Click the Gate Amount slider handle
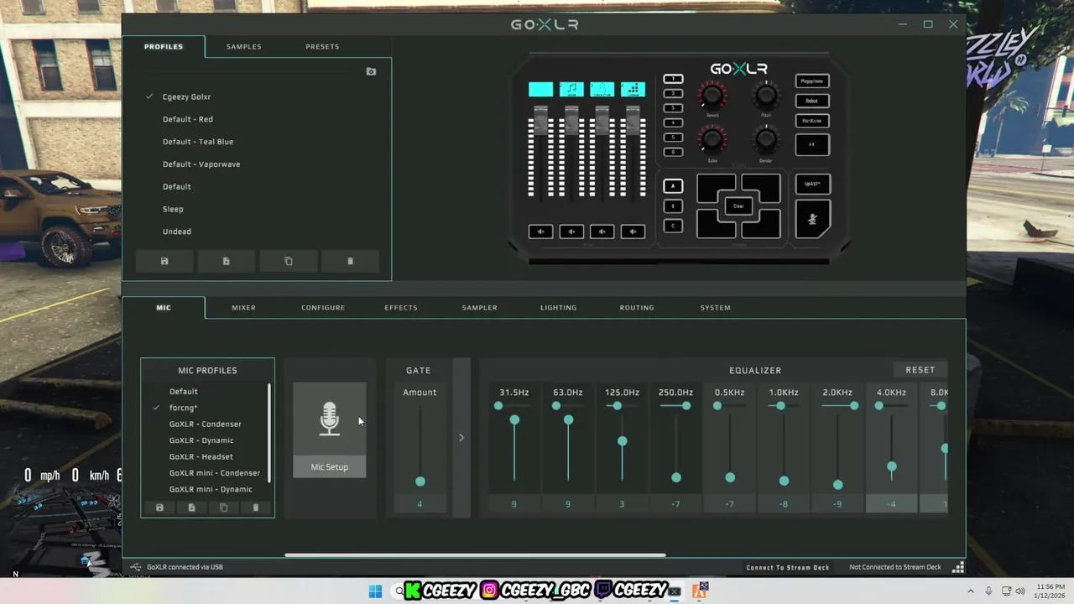Screen dimensions: 1074x604 [420, 482]
